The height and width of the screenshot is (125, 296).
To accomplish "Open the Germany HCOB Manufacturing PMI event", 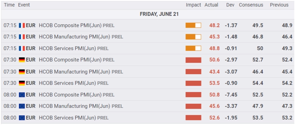I will point(81,72).
